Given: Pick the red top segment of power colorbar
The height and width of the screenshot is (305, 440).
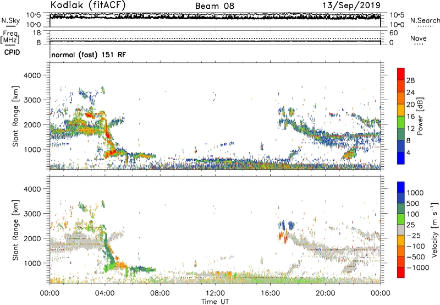Looking at the screenshot, I should click(401, 74).
